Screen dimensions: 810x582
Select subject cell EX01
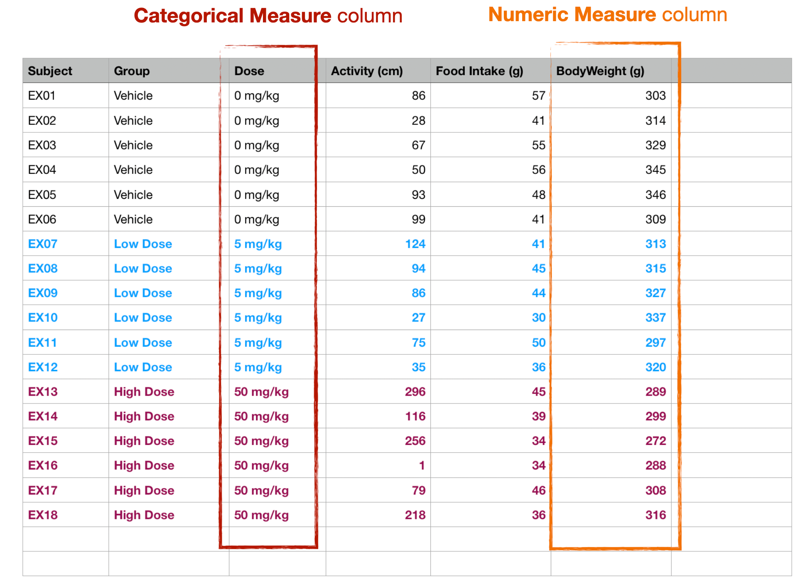(66, 95)
